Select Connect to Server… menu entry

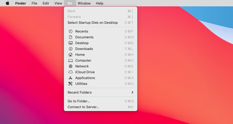(101, 107)
